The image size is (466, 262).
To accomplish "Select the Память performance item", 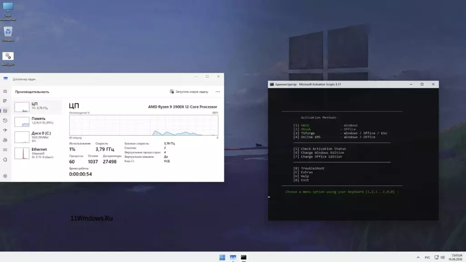I will click(x=38, y=121).
